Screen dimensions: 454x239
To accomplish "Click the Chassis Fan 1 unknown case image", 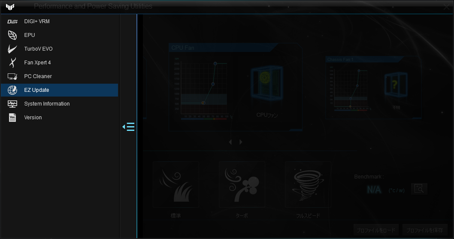I will (396, 85).
